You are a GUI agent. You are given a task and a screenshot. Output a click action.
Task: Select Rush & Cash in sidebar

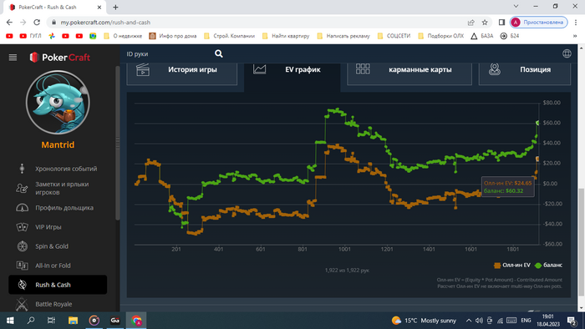[58, 285]
